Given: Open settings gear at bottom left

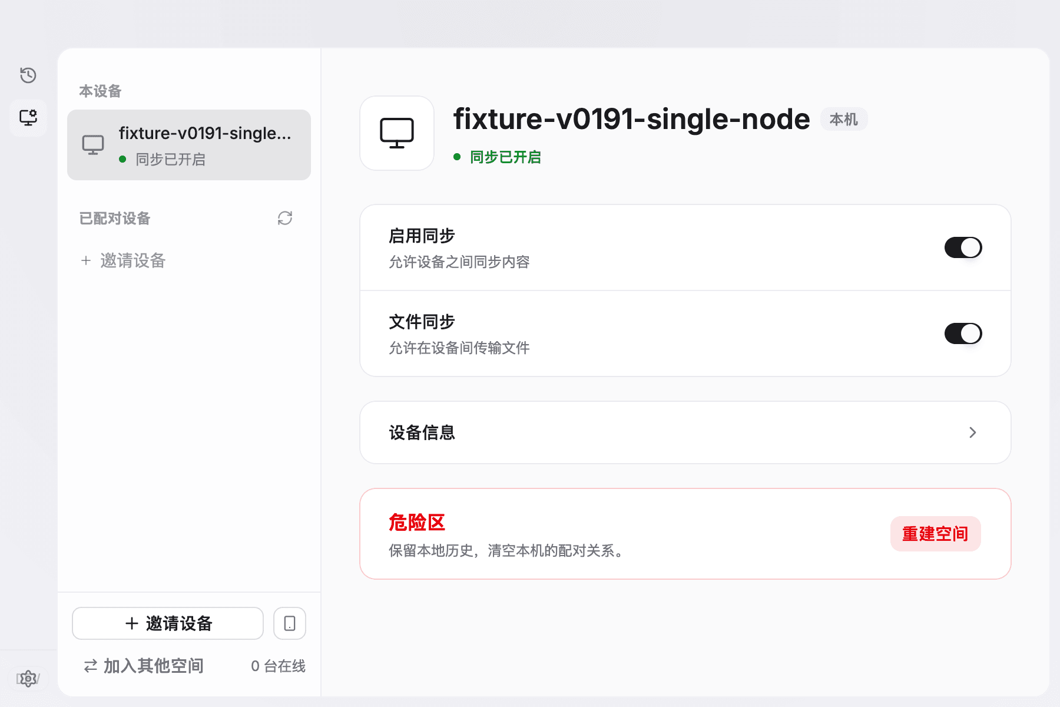Looking at the screenshot, I should (x=28, y=679).
